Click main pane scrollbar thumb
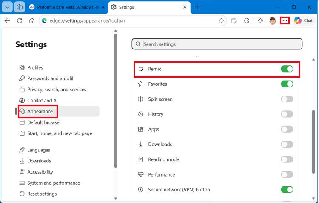This screenshot has width=319, height=203. coord(313,142)
